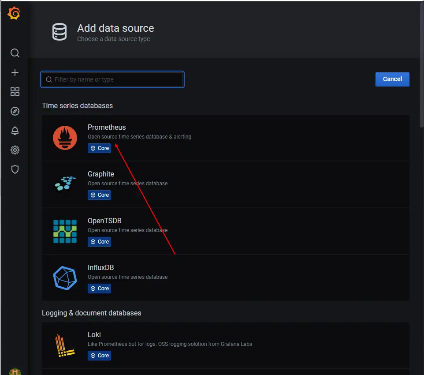Open the Configuration gear icon

pyautogui.click(x=15, y=150)
